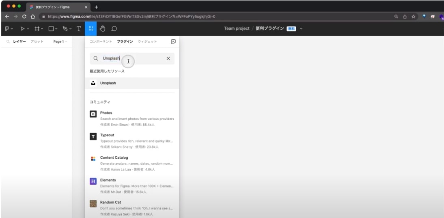
Task: Click the Photos plugin camera icon
Action: [x=93, y=114]
